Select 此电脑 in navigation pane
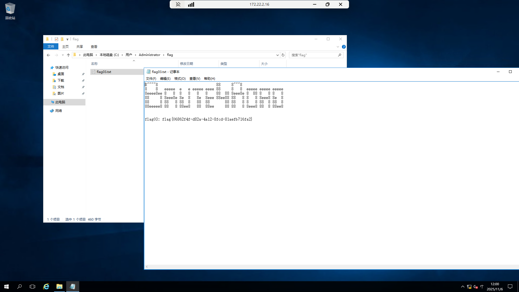This screenshot has height=292, width=519. tap(60, 102)
